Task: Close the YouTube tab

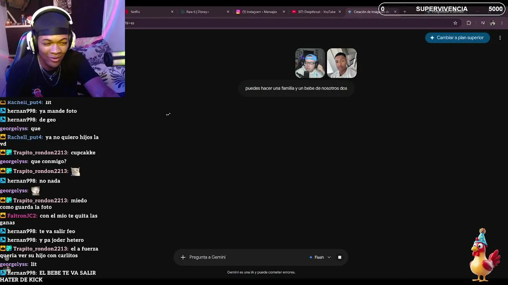Action: coord(340,12)
